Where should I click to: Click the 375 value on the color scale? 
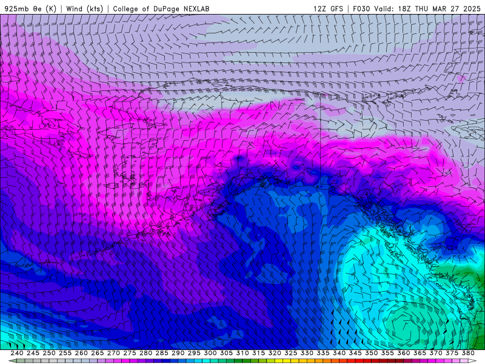[x=452, y=353]
